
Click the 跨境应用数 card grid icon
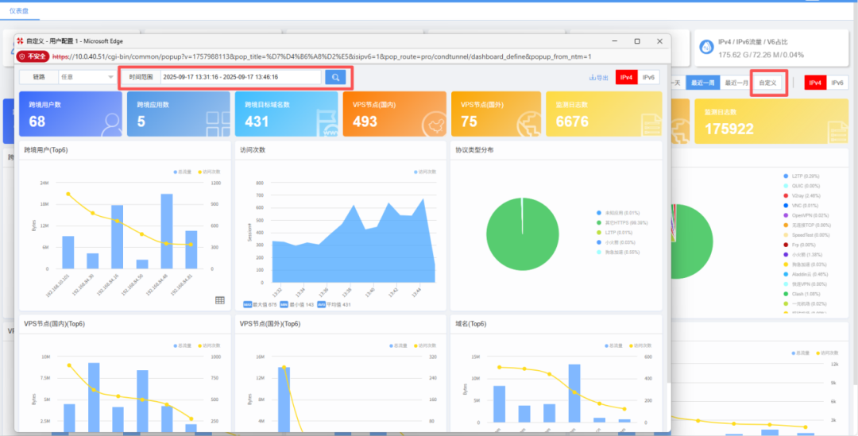[217, 122]
